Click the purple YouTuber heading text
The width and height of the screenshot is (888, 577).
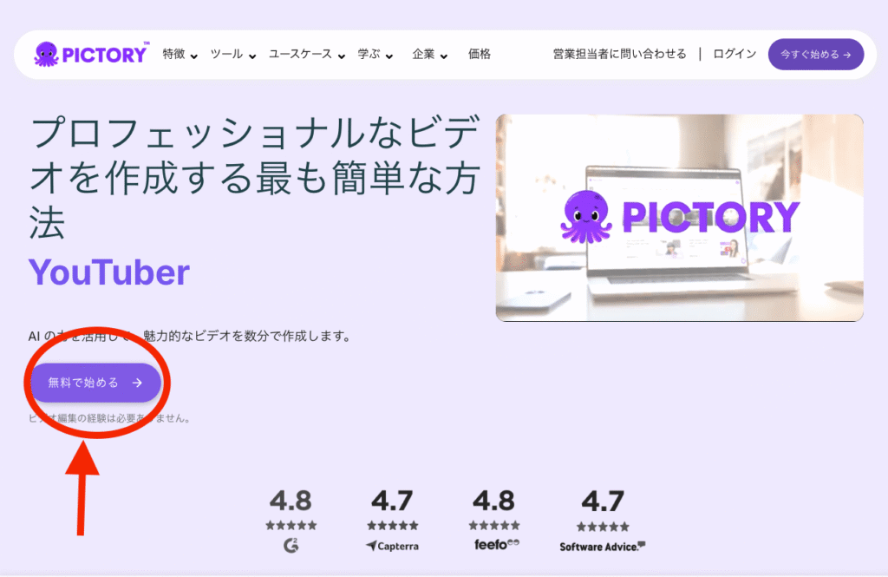(x=109, y=272)
